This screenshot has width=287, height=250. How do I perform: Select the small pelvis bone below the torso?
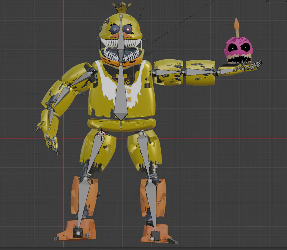click(121, 125)
